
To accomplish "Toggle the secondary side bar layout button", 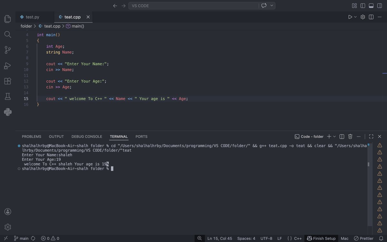I will (380, 6).
